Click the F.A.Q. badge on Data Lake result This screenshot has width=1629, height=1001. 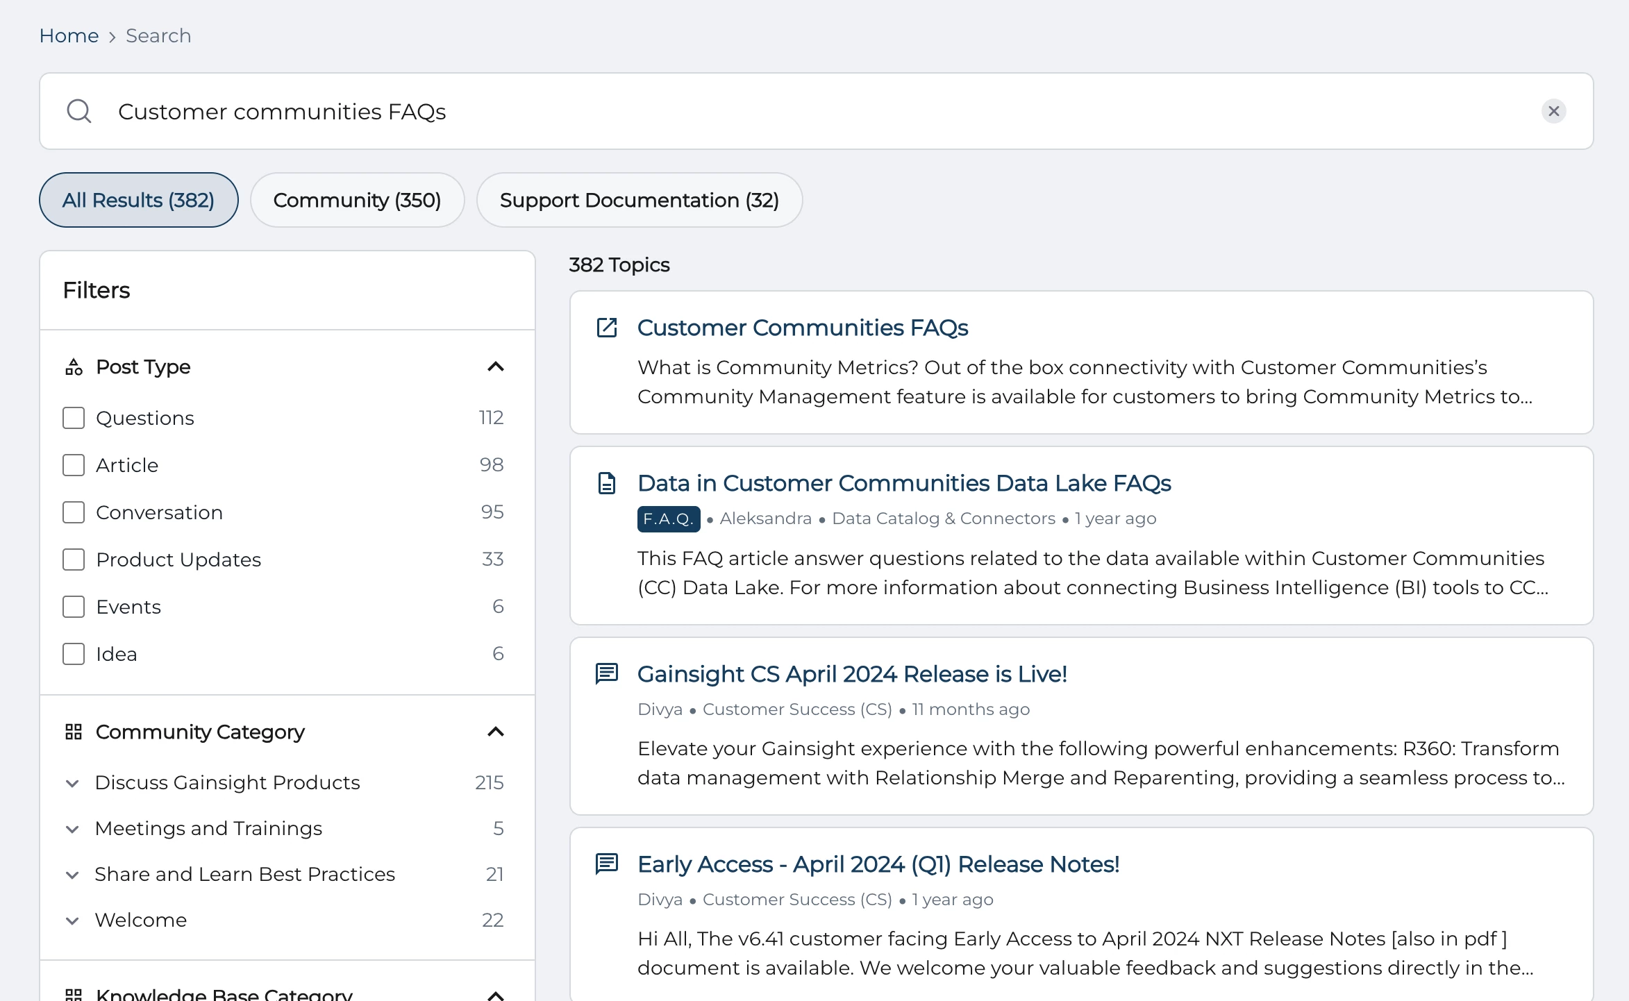click(669, 519)
